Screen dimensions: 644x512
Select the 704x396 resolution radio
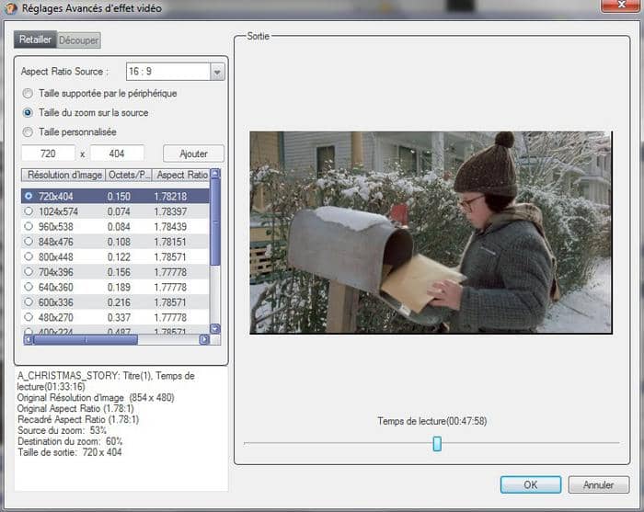tap(29, 272)
